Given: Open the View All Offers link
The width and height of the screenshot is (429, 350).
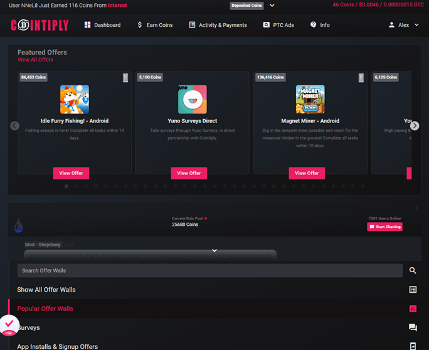Looking at the screenshot, I should tap(35, 60).
